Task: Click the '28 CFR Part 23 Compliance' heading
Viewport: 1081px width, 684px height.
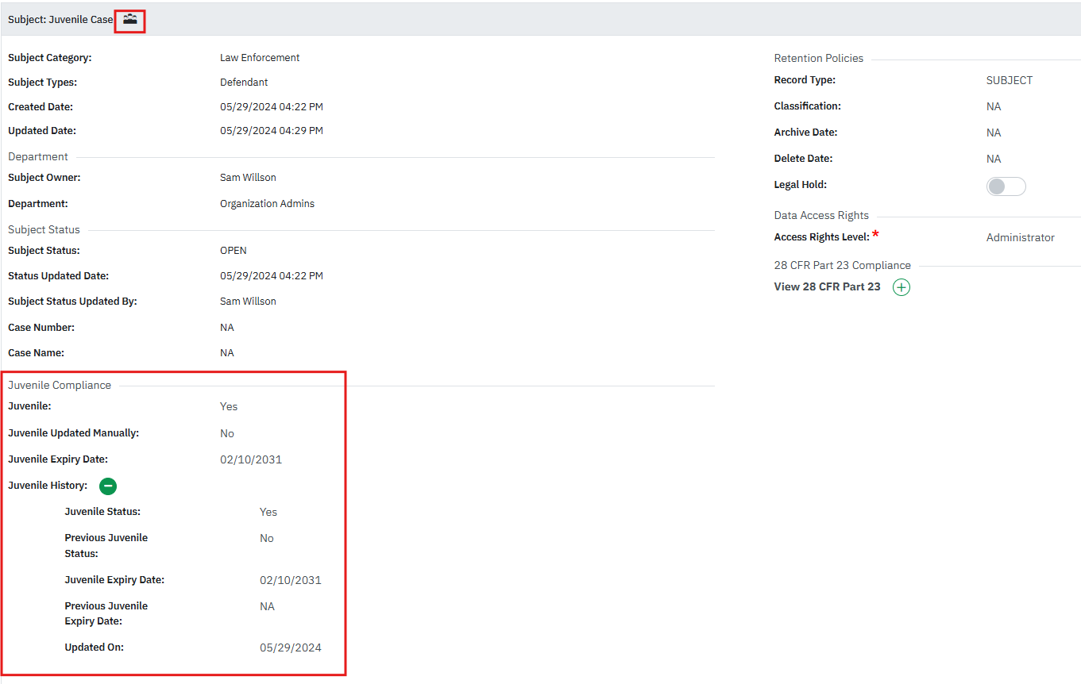Action: (x=843, y=265)
